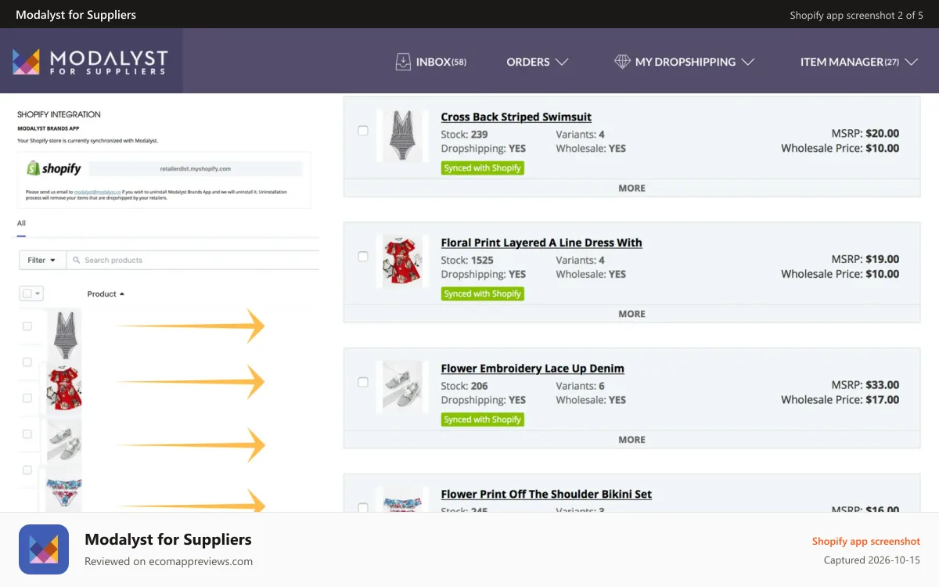The width and height of the screenshot is (939, 587).
Task: Click the 'MSRP: $20.00' value
Action: coord(865,133)
